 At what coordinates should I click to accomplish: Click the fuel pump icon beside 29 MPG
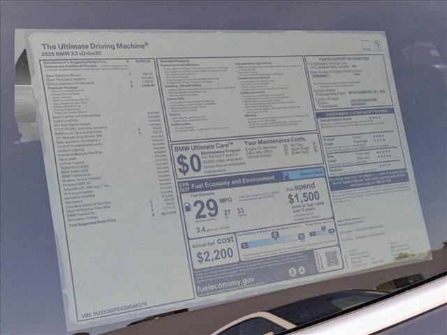(x=188, y=207)
